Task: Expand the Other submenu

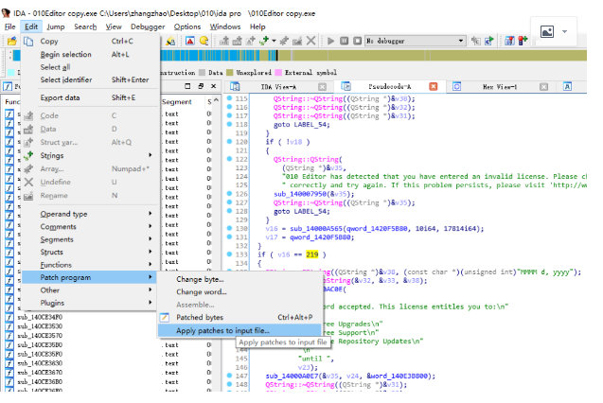Action: (x=151, y=289)
